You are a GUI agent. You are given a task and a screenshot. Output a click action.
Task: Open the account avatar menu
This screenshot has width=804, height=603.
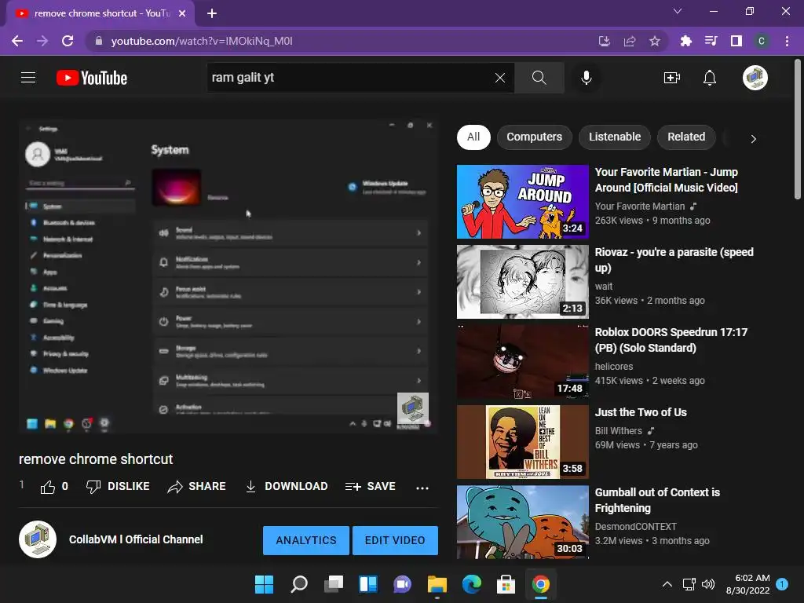point(755,78)
